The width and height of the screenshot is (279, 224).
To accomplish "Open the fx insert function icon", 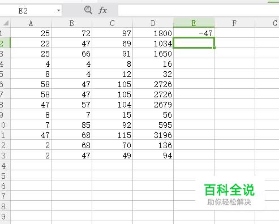I will [102, 10].
